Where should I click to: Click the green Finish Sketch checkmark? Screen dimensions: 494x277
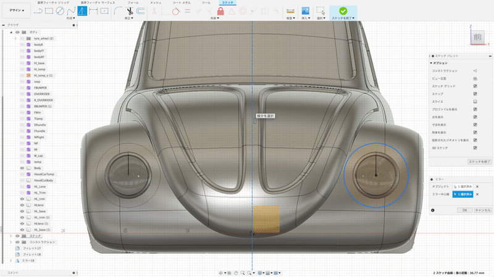(x=343, y=10)
